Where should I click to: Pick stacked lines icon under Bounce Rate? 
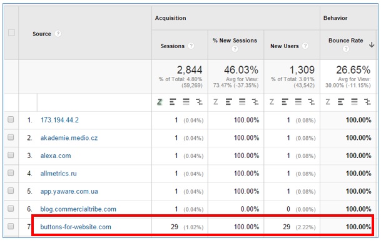(354, 102)
